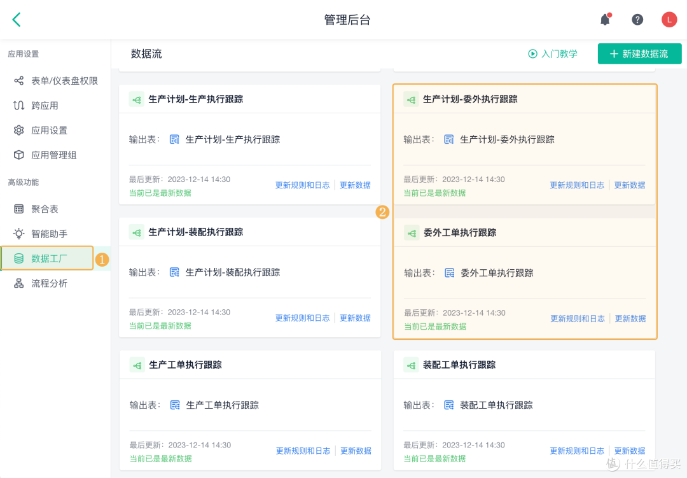The width and height of the screenshot is (687, 478).
Task: Click output table icon for 生产计划-委外执行跟踪
Action: (x=448, y=139)
